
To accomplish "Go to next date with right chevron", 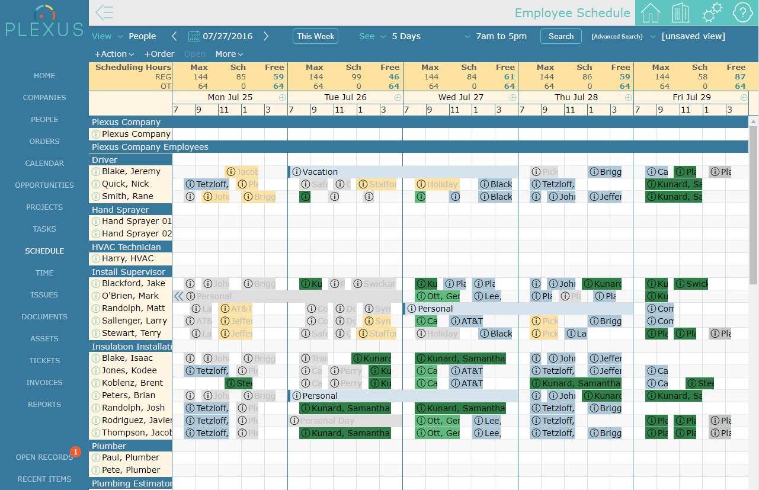I will pyautogui.click(x=266, y=36).
